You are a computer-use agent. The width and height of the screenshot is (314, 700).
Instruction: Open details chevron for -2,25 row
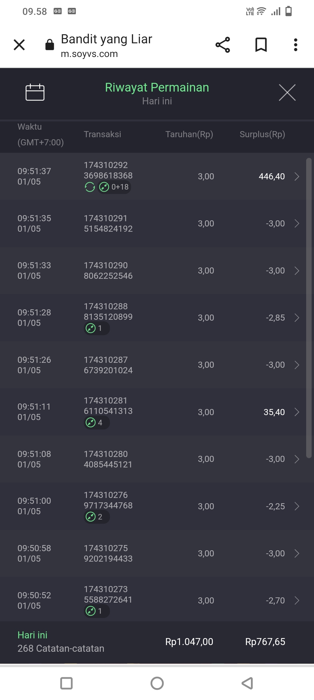(x=297, y=506)
